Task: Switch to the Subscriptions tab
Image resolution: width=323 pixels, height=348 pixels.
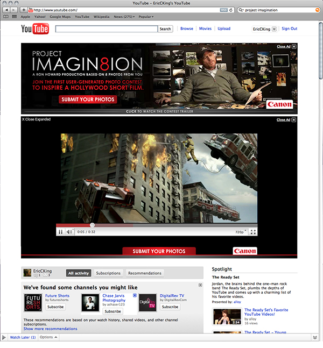Action: [108, 273]
